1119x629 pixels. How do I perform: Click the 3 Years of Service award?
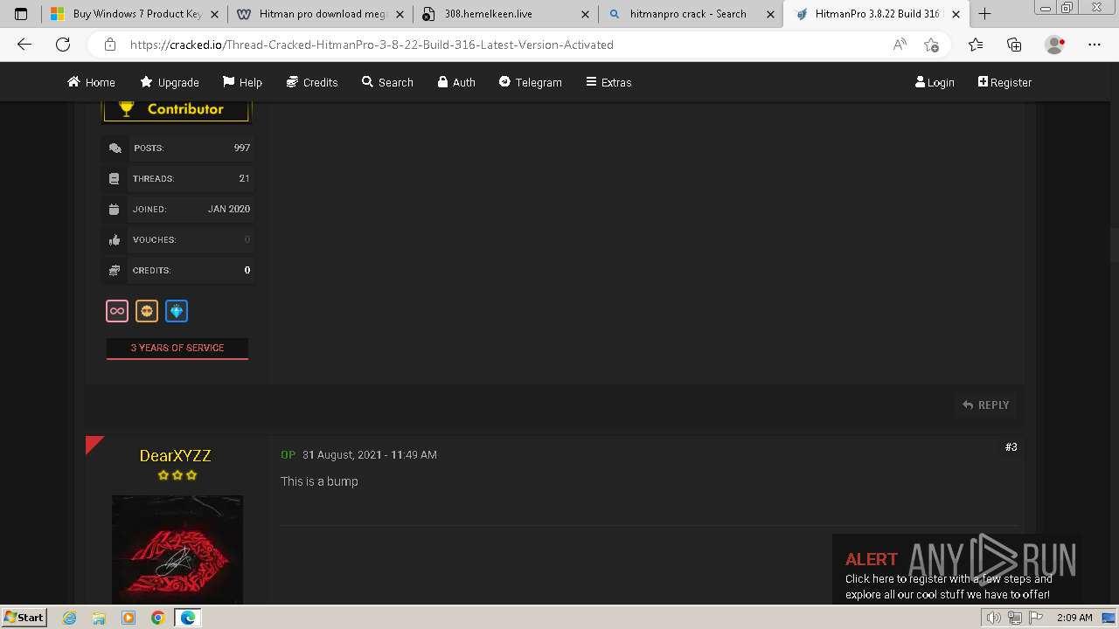(x=177, y=348)
